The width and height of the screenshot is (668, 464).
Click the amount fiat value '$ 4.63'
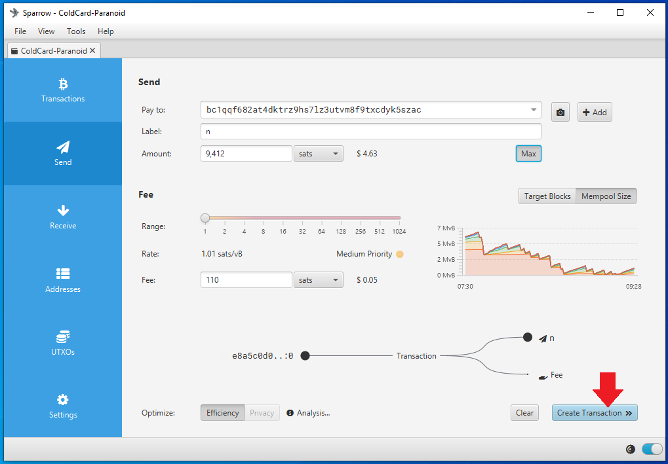[x=367, y=154]
